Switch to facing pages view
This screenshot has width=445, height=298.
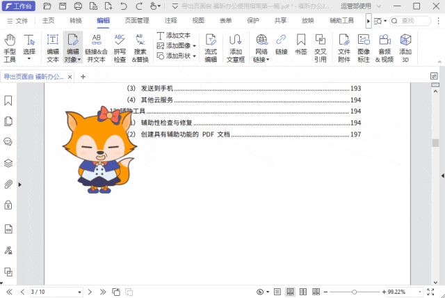click(303, 292)
